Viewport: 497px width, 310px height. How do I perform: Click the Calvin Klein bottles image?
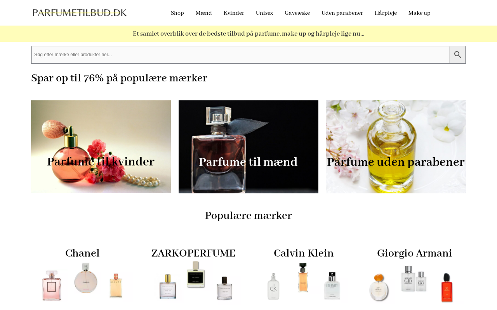(304, 282)
